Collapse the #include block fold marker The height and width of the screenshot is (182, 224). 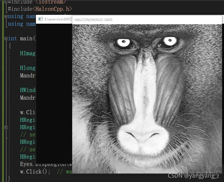click(x=6, y=2)
